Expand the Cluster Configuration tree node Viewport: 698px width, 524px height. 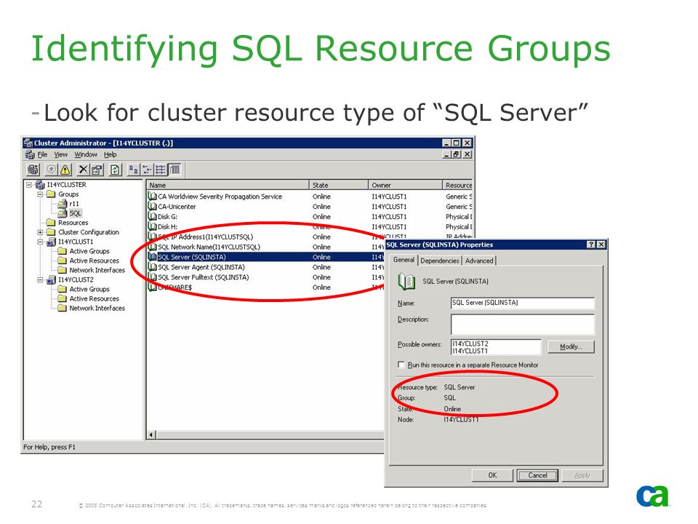[40, 232]
